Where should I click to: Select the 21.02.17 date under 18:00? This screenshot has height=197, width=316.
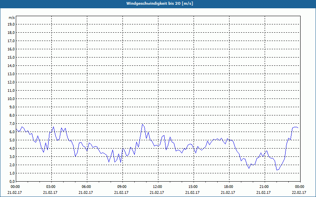point(228,192)
